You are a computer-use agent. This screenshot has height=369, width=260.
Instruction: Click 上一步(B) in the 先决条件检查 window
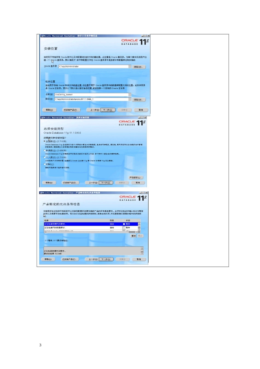pos(92,259)
